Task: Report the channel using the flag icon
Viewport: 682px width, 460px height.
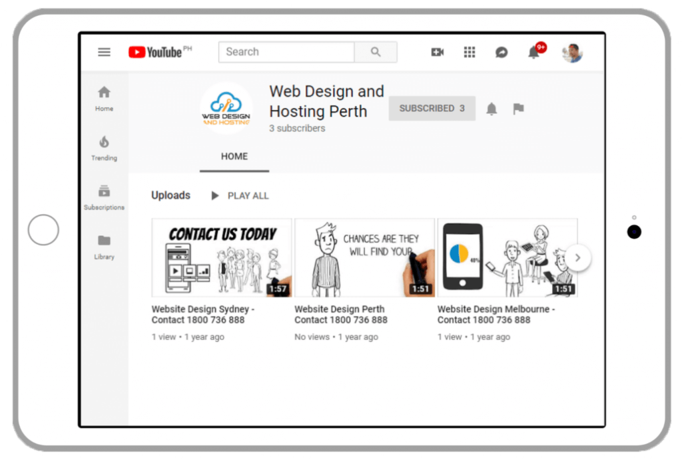Action: click(518, 108)
